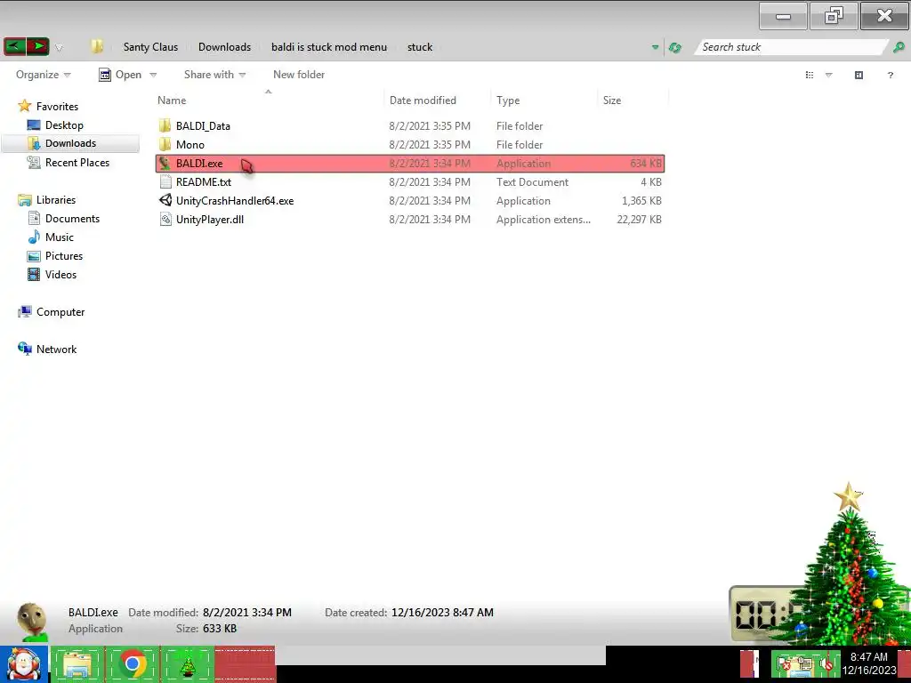Image resolution: width=911 pixels, height=683 pixels.
Task: Open the recent locations dropdown beside nav arrows
Action: point(59,48)
